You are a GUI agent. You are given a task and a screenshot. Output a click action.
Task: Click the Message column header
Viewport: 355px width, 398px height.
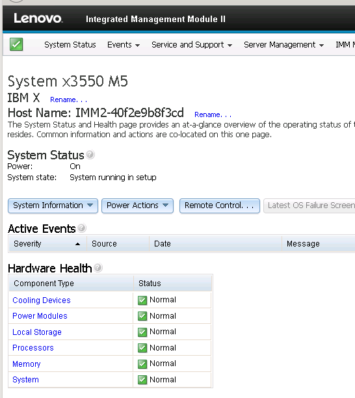pos(319,244)
